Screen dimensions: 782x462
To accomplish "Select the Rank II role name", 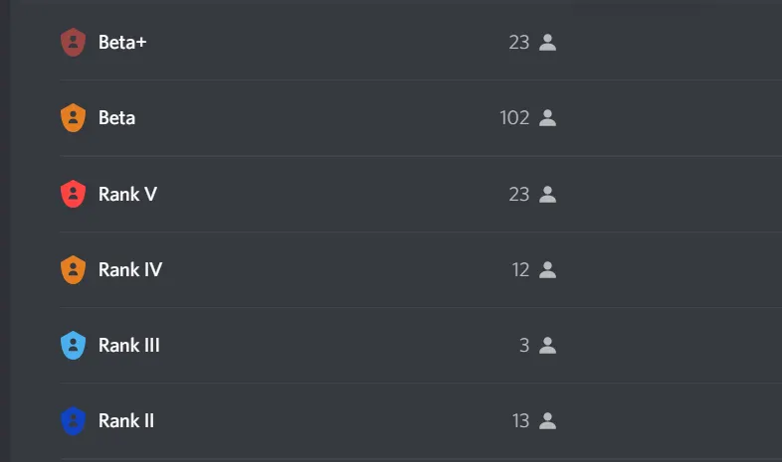I will point(126,421).
